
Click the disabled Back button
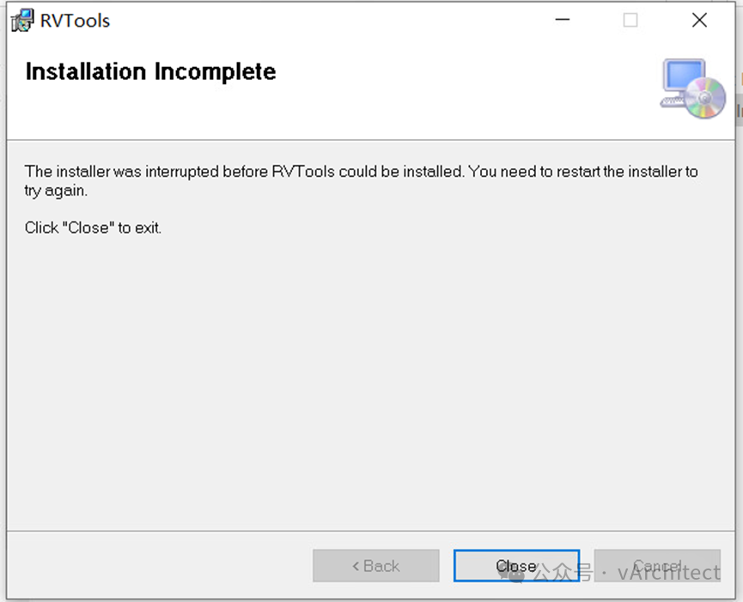point(375,566)
